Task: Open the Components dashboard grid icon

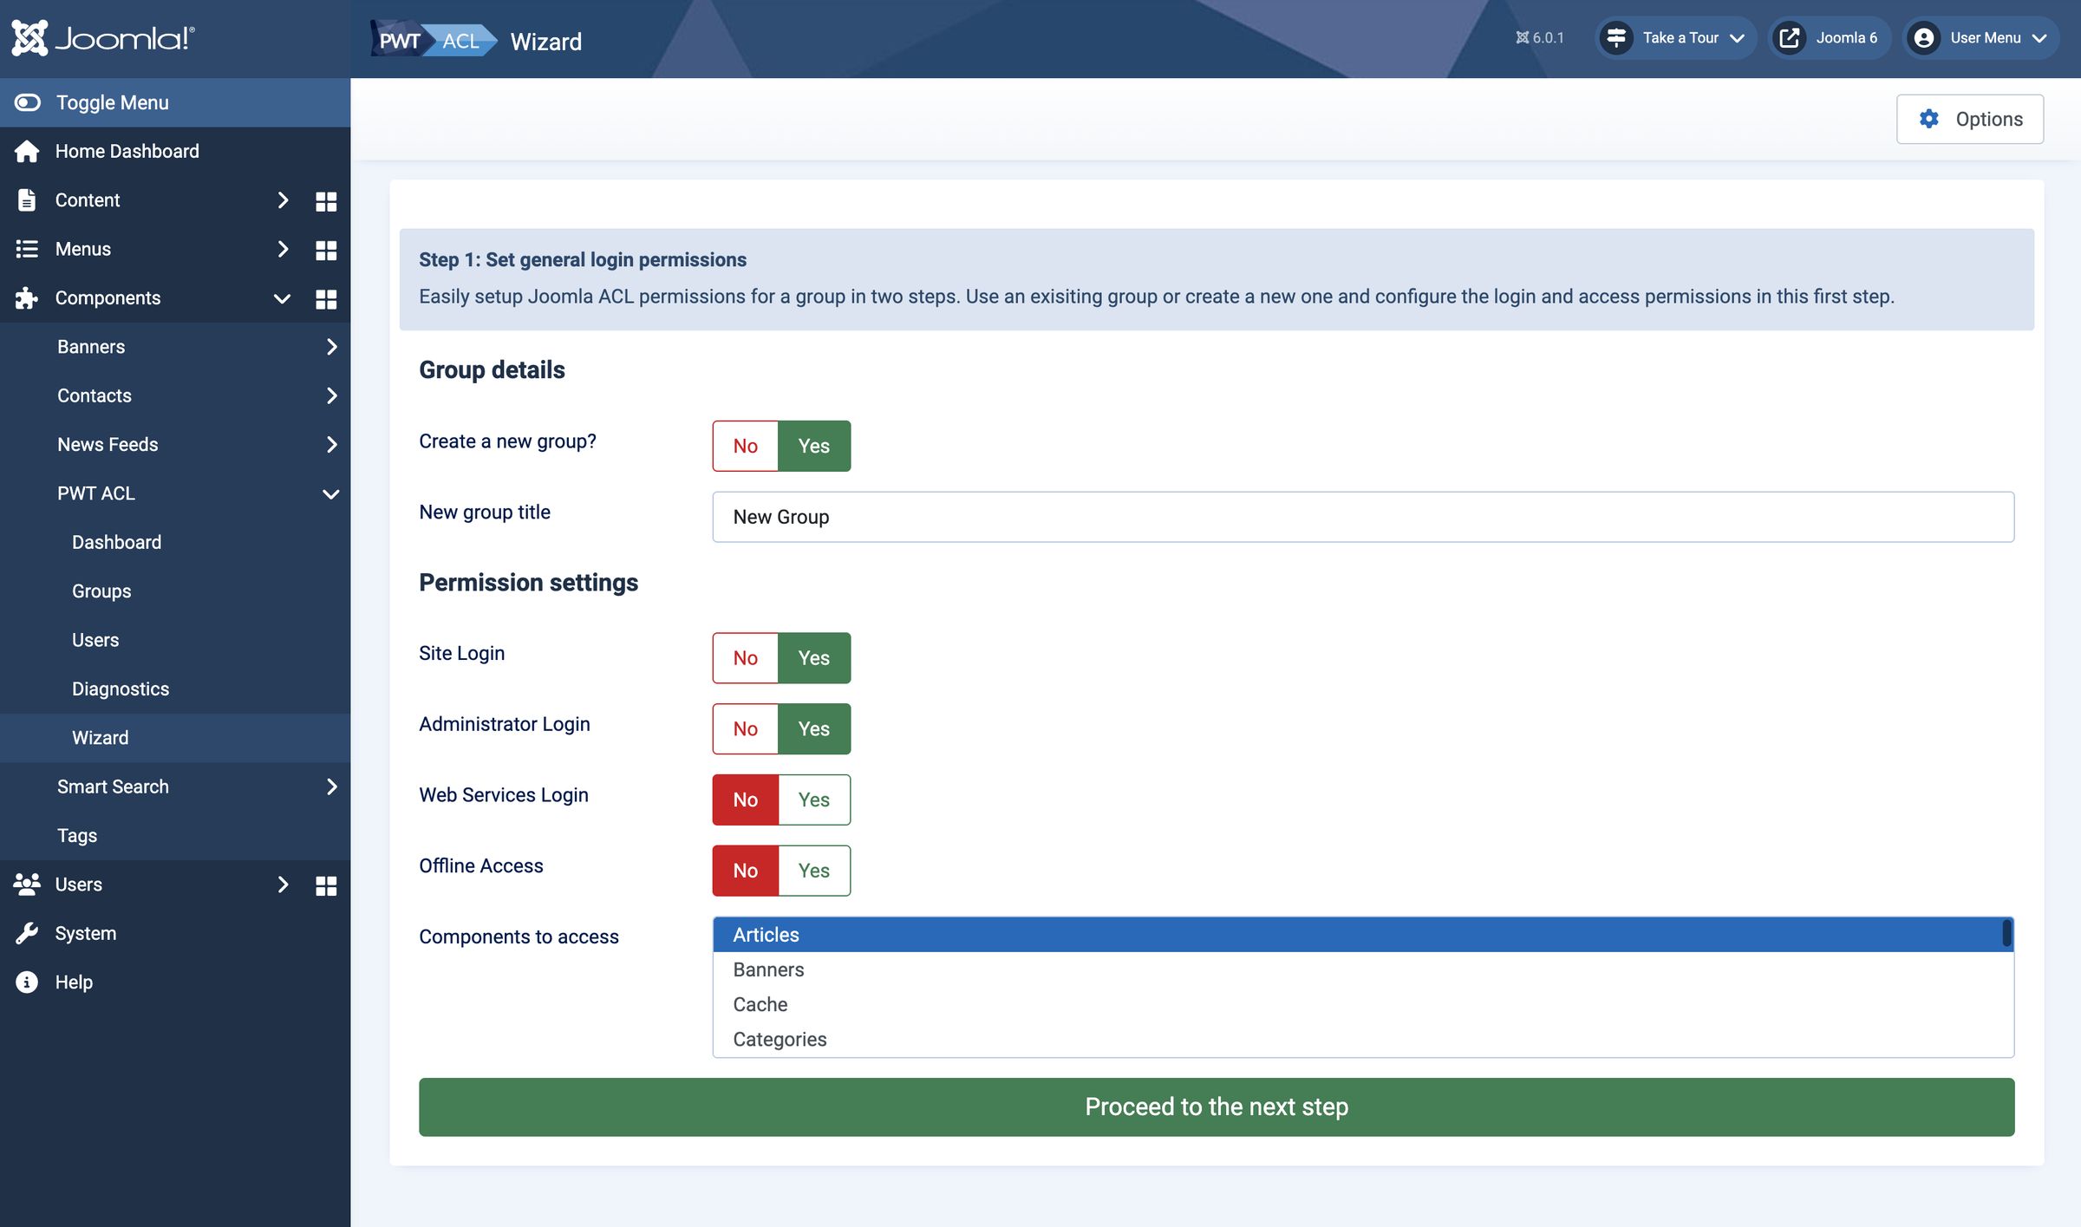Action: [x=326, y=299]
